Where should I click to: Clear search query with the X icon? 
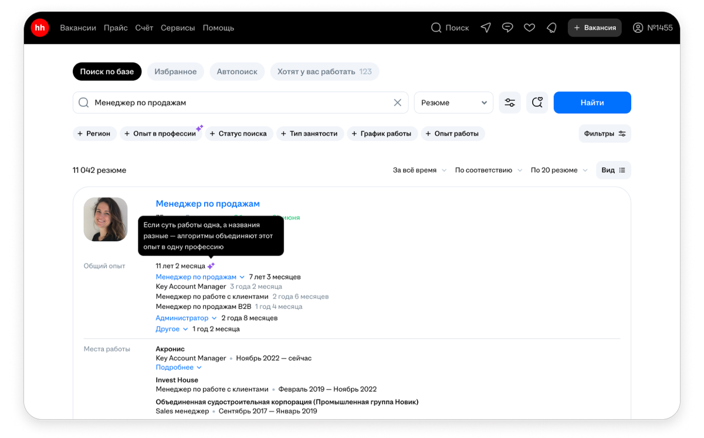(398, 102)
